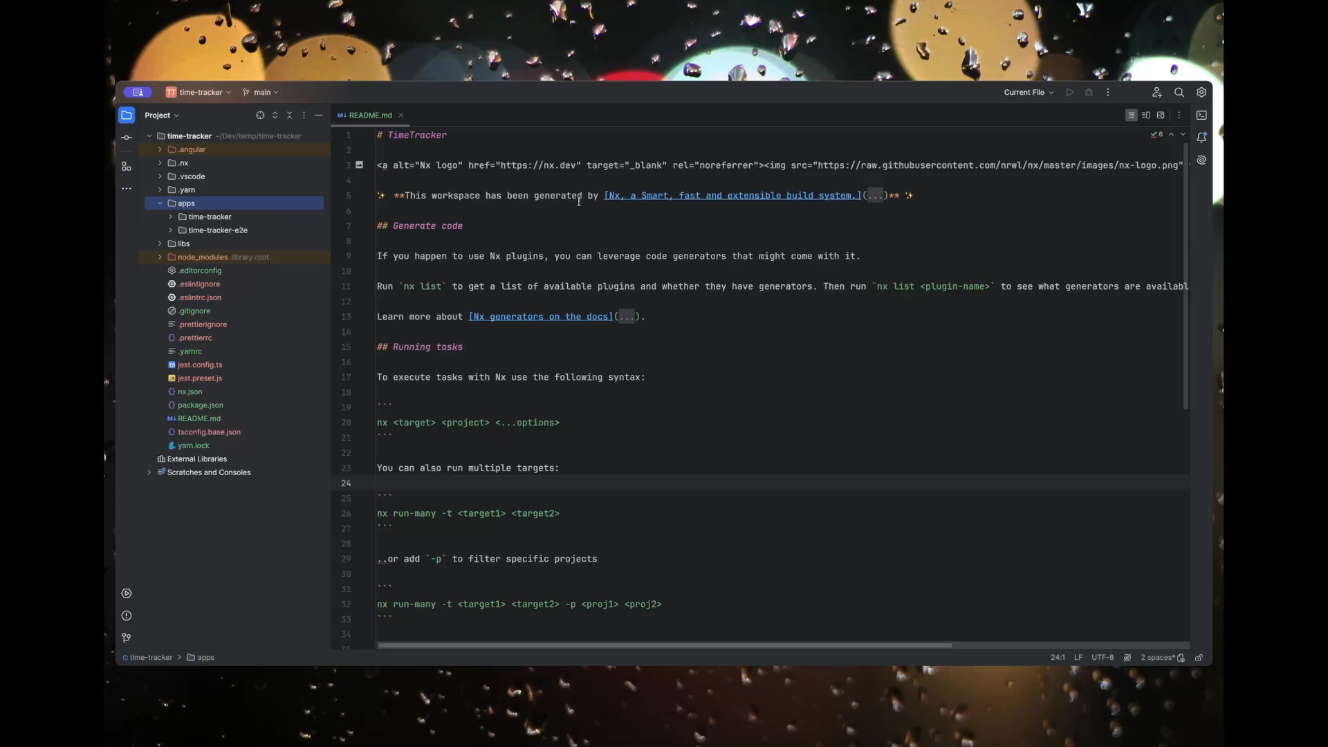Open Project panel options kebab menu

[304, 116]
